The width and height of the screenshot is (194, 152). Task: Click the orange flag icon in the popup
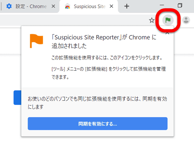point(36,41)
